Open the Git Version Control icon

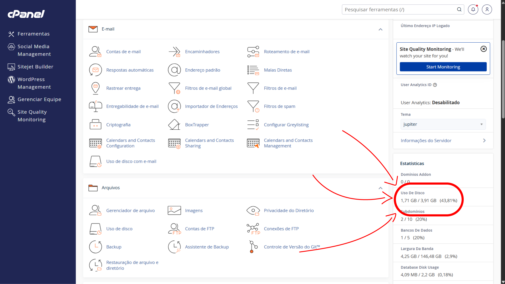253,247
